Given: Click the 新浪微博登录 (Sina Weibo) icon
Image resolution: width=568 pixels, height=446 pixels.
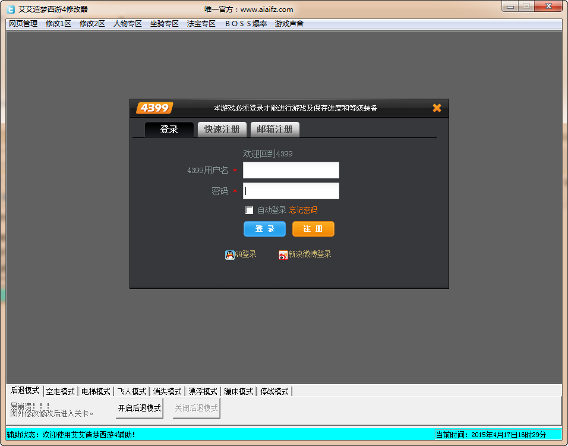Looking at the screenshot, I should (x=283, y=253).
